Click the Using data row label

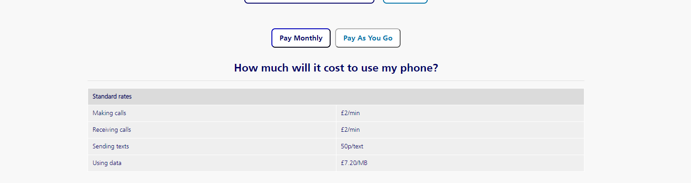click(x=107, y=163)
